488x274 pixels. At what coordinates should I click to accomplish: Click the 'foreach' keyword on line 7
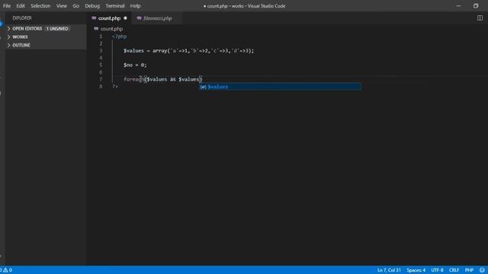point(133,79)
